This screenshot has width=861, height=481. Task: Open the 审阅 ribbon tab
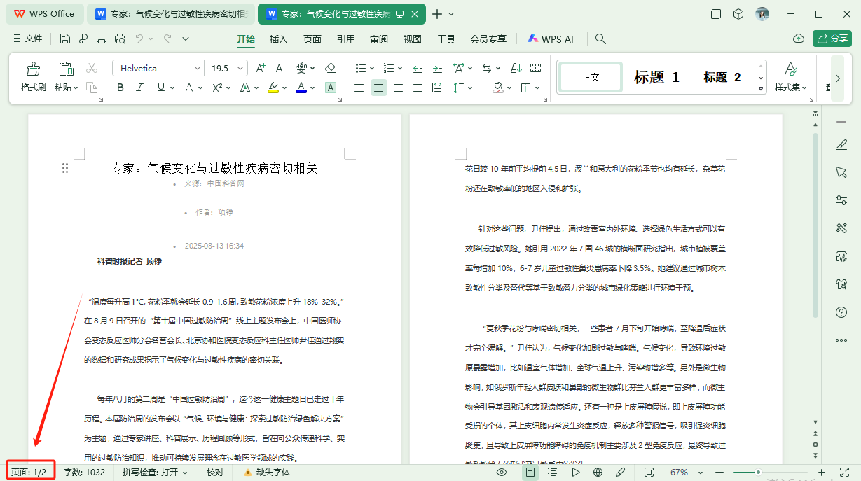tap(378, 39)
